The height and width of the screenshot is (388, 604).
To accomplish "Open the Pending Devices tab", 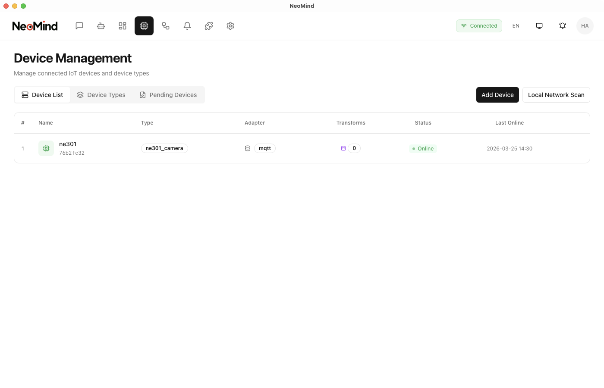I will pyautogui.click(x=168, y=95).
